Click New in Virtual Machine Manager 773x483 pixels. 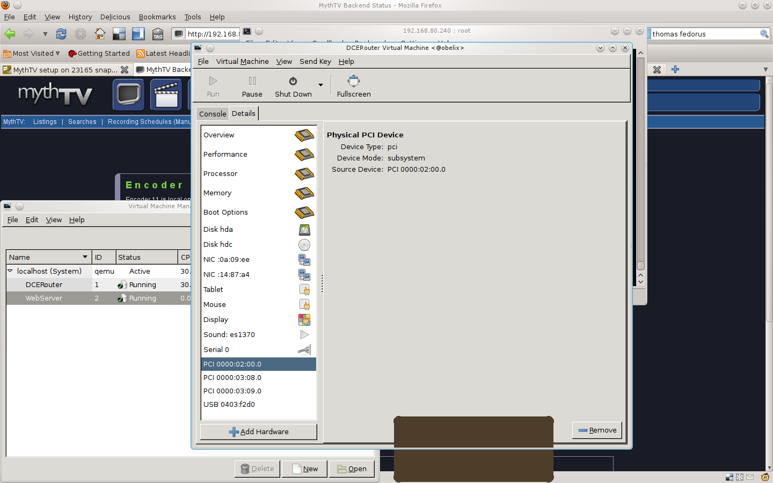click(304, 469)
